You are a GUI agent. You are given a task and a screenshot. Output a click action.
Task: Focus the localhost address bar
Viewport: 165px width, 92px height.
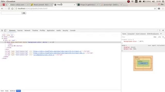84,8
